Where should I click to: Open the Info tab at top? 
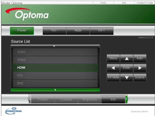click(124, 3)
